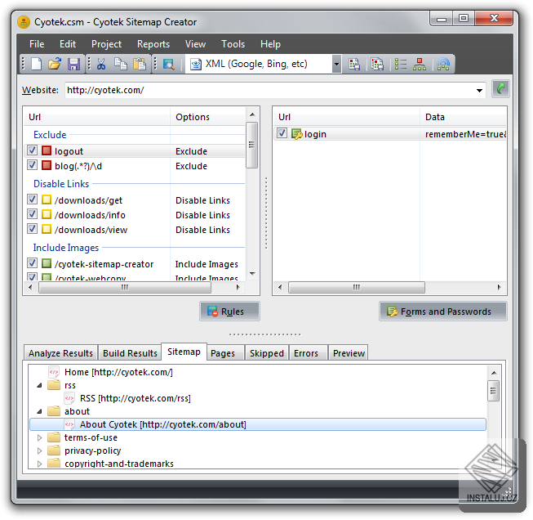
Task: Click the yellow square icon for /downloads/view
Action: [47, 229]
